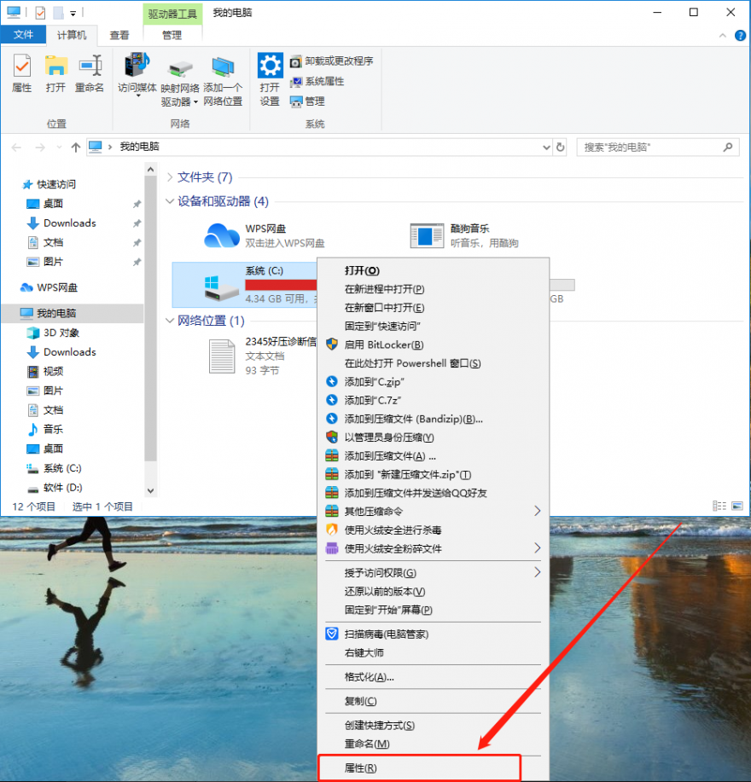The height and width of the screenshot is (782, 751).
Task: Switch to details view in the status bar
Action: click(x=719, y=506)
